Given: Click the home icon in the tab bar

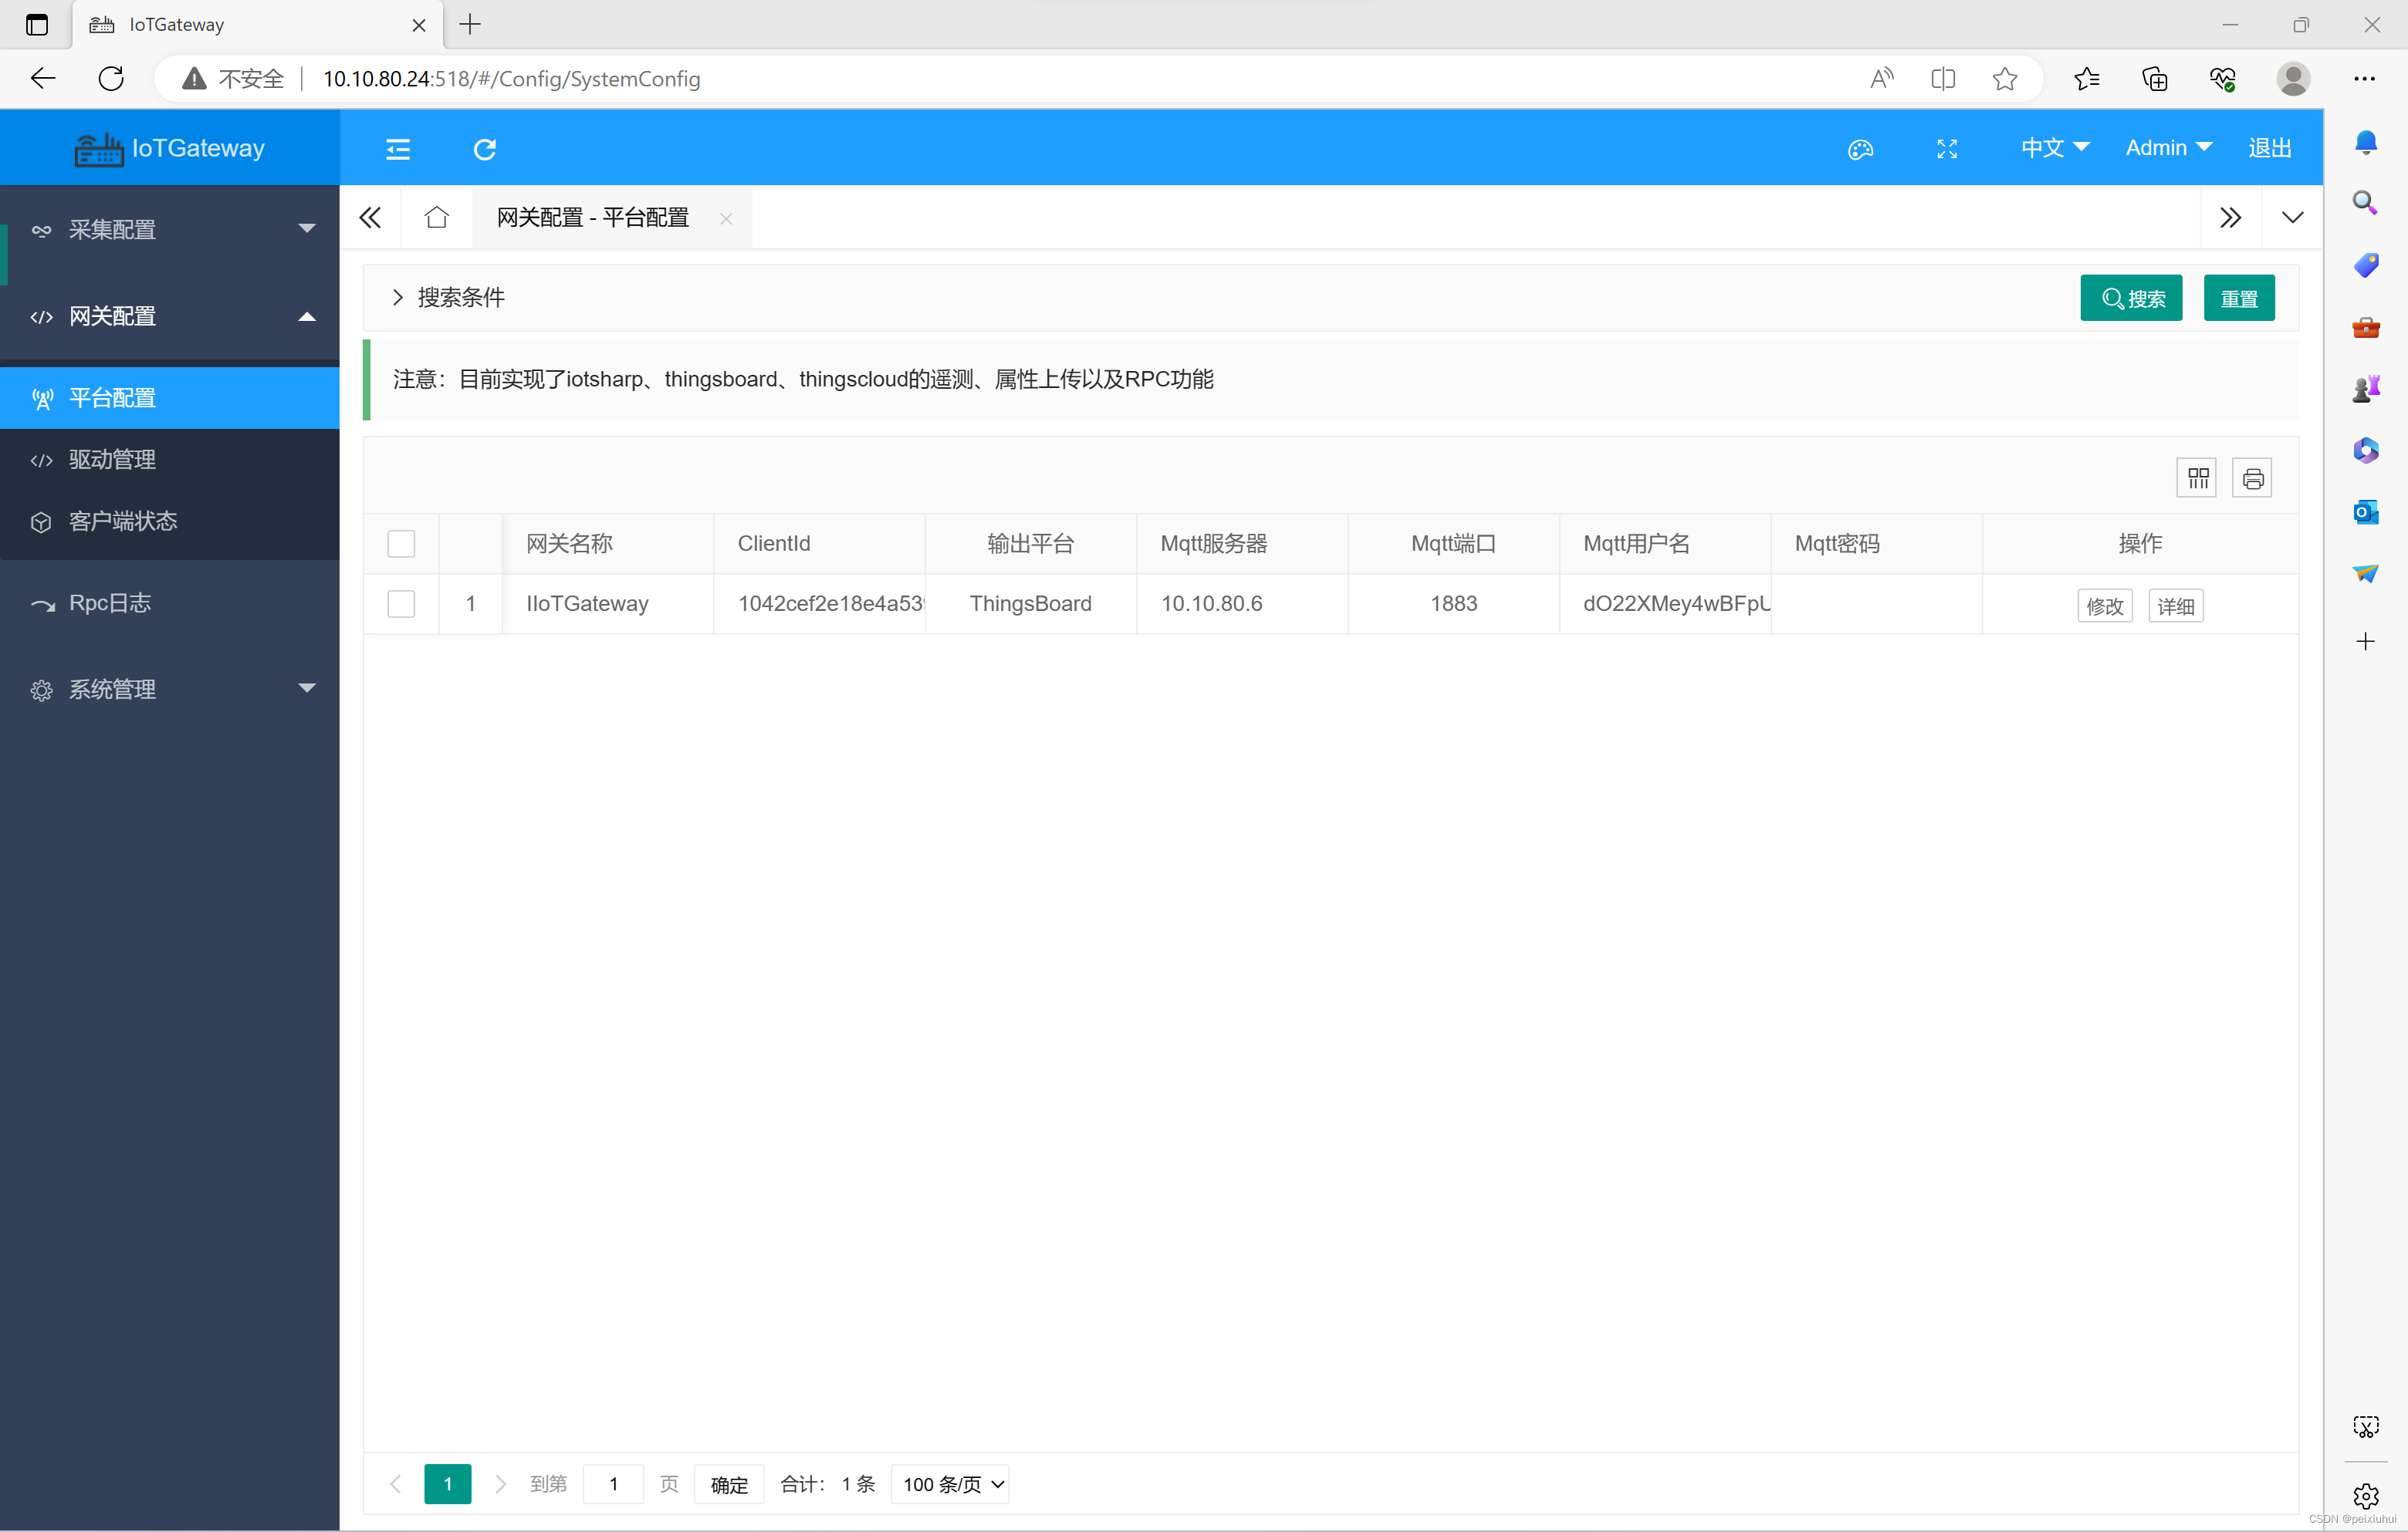Looking at the screenshot, I should (x=436, y=216).
